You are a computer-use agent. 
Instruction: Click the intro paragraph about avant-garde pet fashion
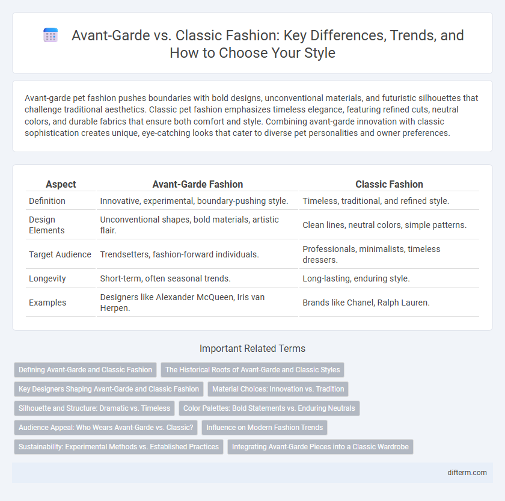(x=251, y=115)
